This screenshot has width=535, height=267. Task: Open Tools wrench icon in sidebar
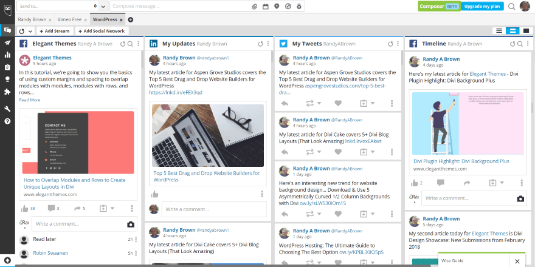pos(7,109)
